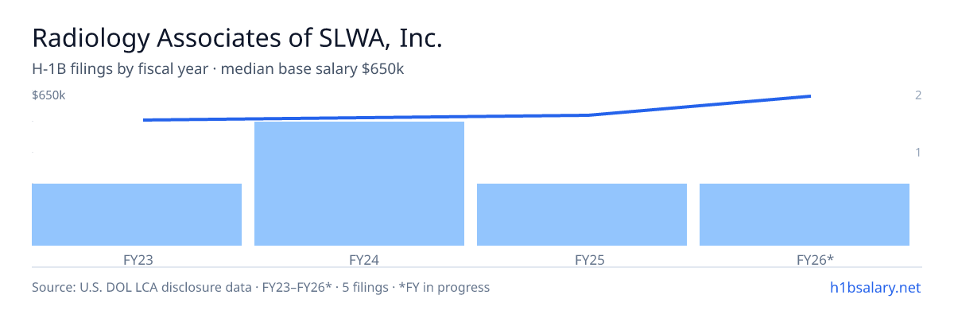
Task: Click the H-1B filings subtitle text
Action: coord(218,69)
